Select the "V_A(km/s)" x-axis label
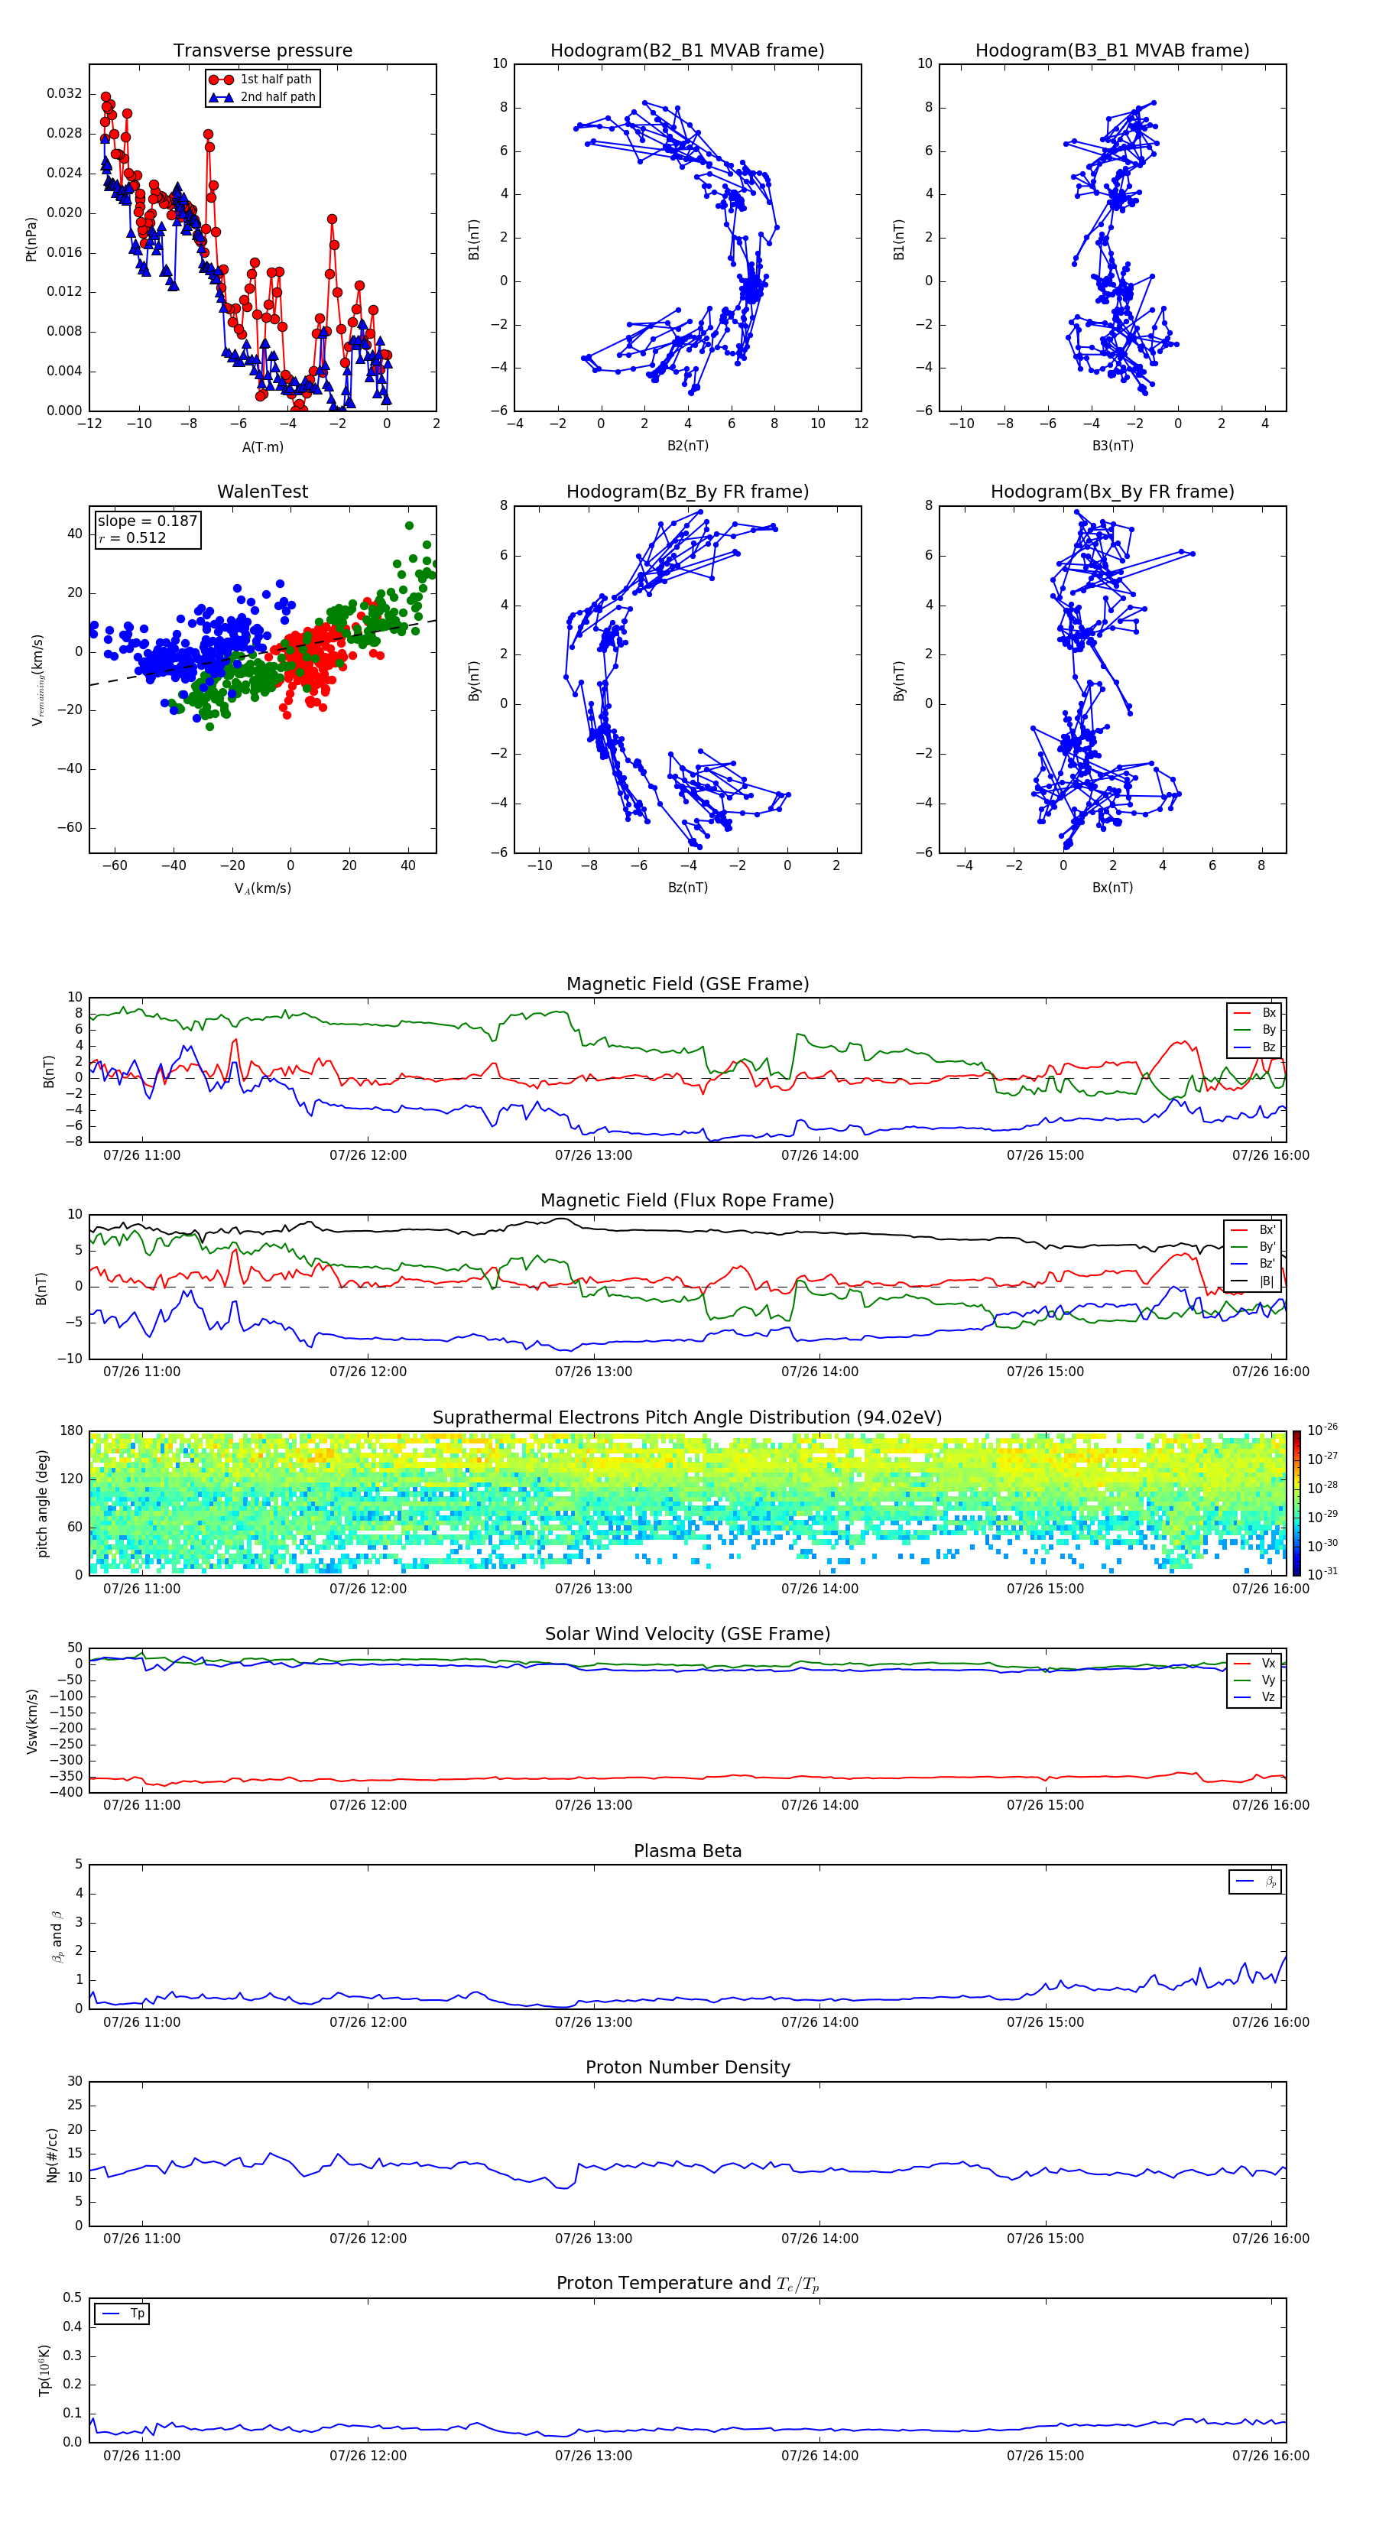Viewport: 1376px width, 2523px height. click(x=262, y=888)
